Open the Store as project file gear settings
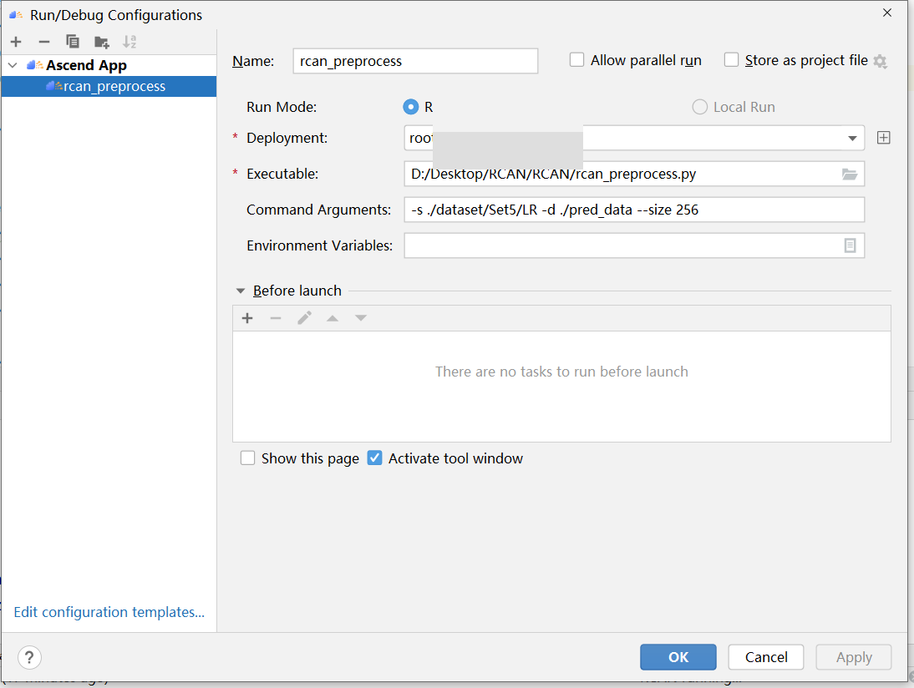Image resolution: width=914 pixels, height=688 pixels. coord(881,61)
